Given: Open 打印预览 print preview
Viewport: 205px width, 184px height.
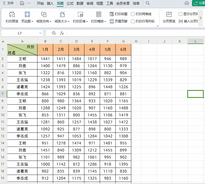Looking at the screenshot, I should [12, 17].
